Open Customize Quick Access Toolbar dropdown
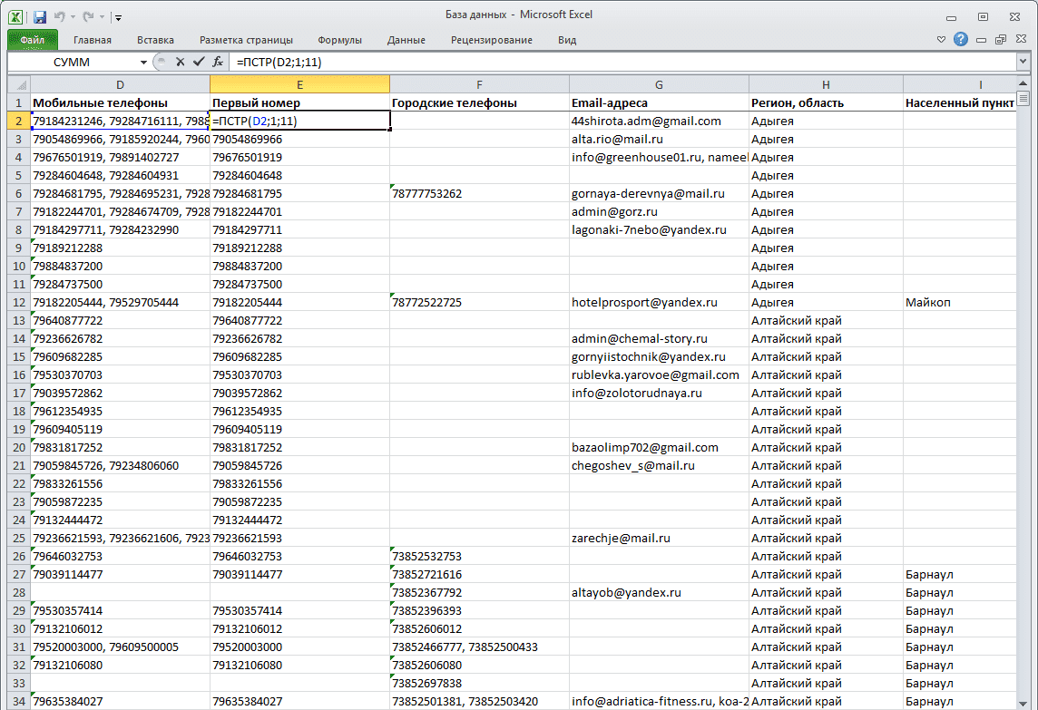 pyautogui.click(x=118, y=18)
